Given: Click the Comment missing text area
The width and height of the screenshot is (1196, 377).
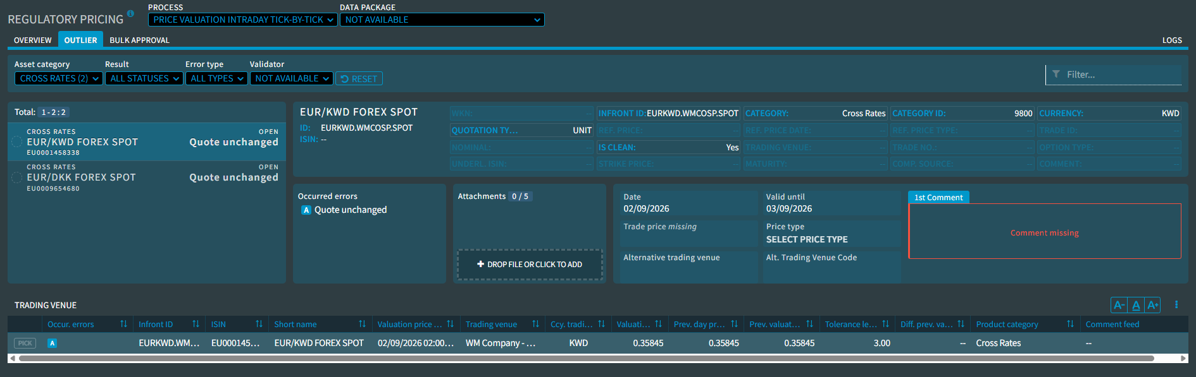Looking at the screenshot, I should click(1045, 231).
